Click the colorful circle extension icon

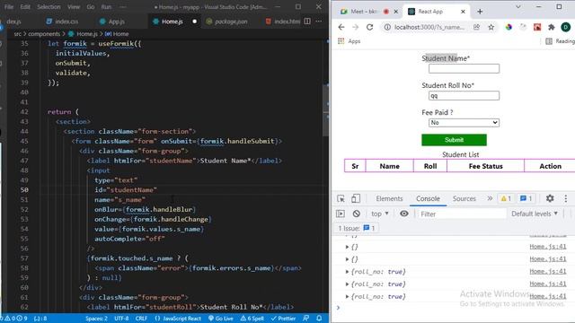point(509,27)
